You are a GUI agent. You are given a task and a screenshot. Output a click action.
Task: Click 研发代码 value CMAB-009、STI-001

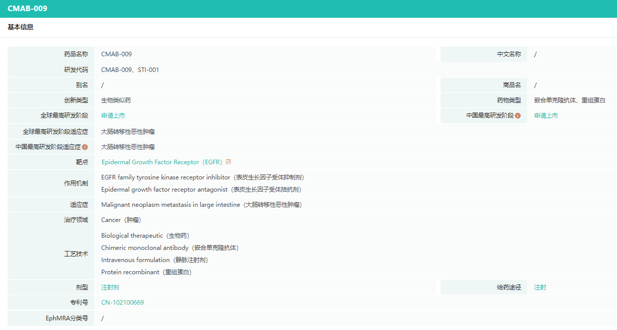click(130, 70)
